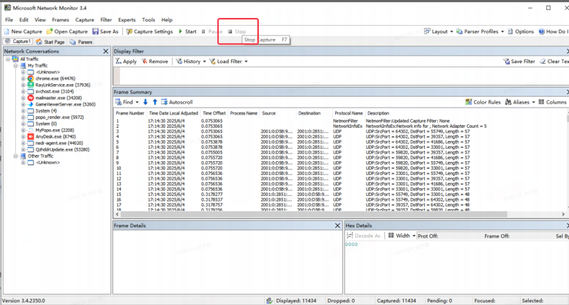The height and width of the screenshot is (305, 569).
Task: Remove the display filter
Action: (155, 61)
